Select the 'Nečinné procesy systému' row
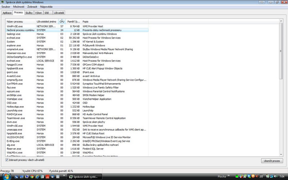This screenshot has height=180, width=288. pyautogui.click(x=77, y=30)
